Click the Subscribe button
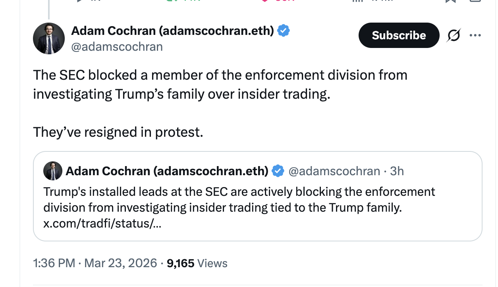This screenshot has height=287, width=498. [x=399, y=35]
